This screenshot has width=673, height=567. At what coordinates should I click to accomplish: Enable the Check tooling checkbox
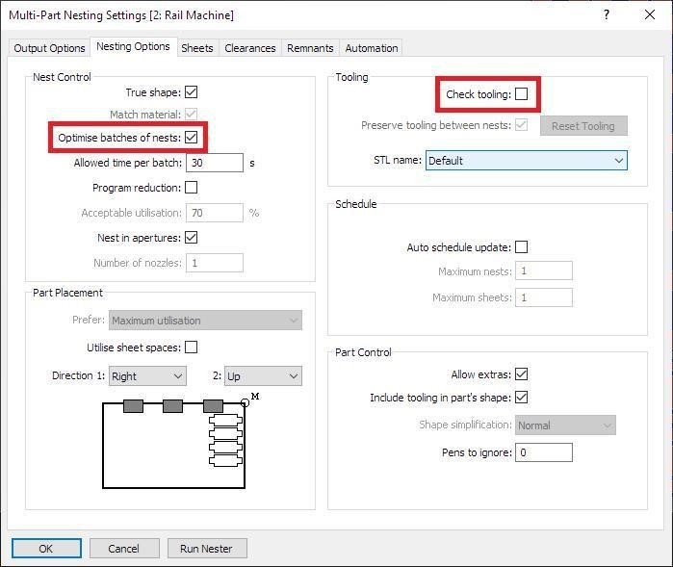point(521,94)
